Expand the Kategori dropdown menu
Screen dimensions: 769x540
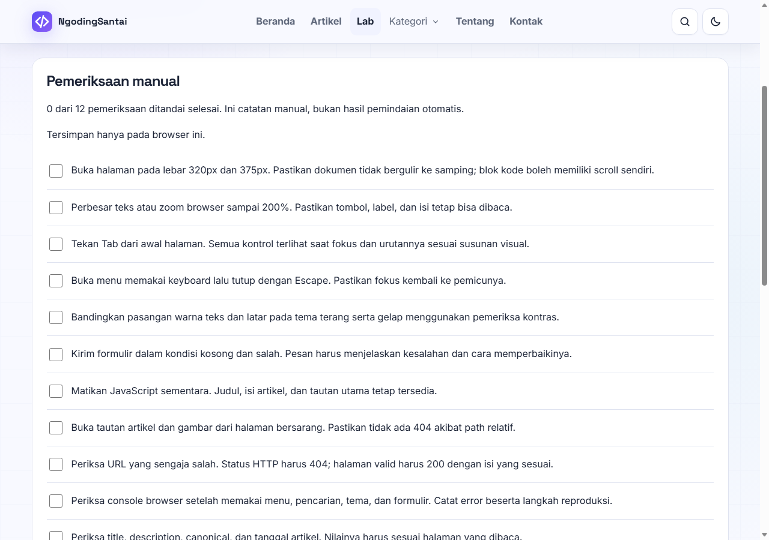pyautogui.click(x=414, y=22)
